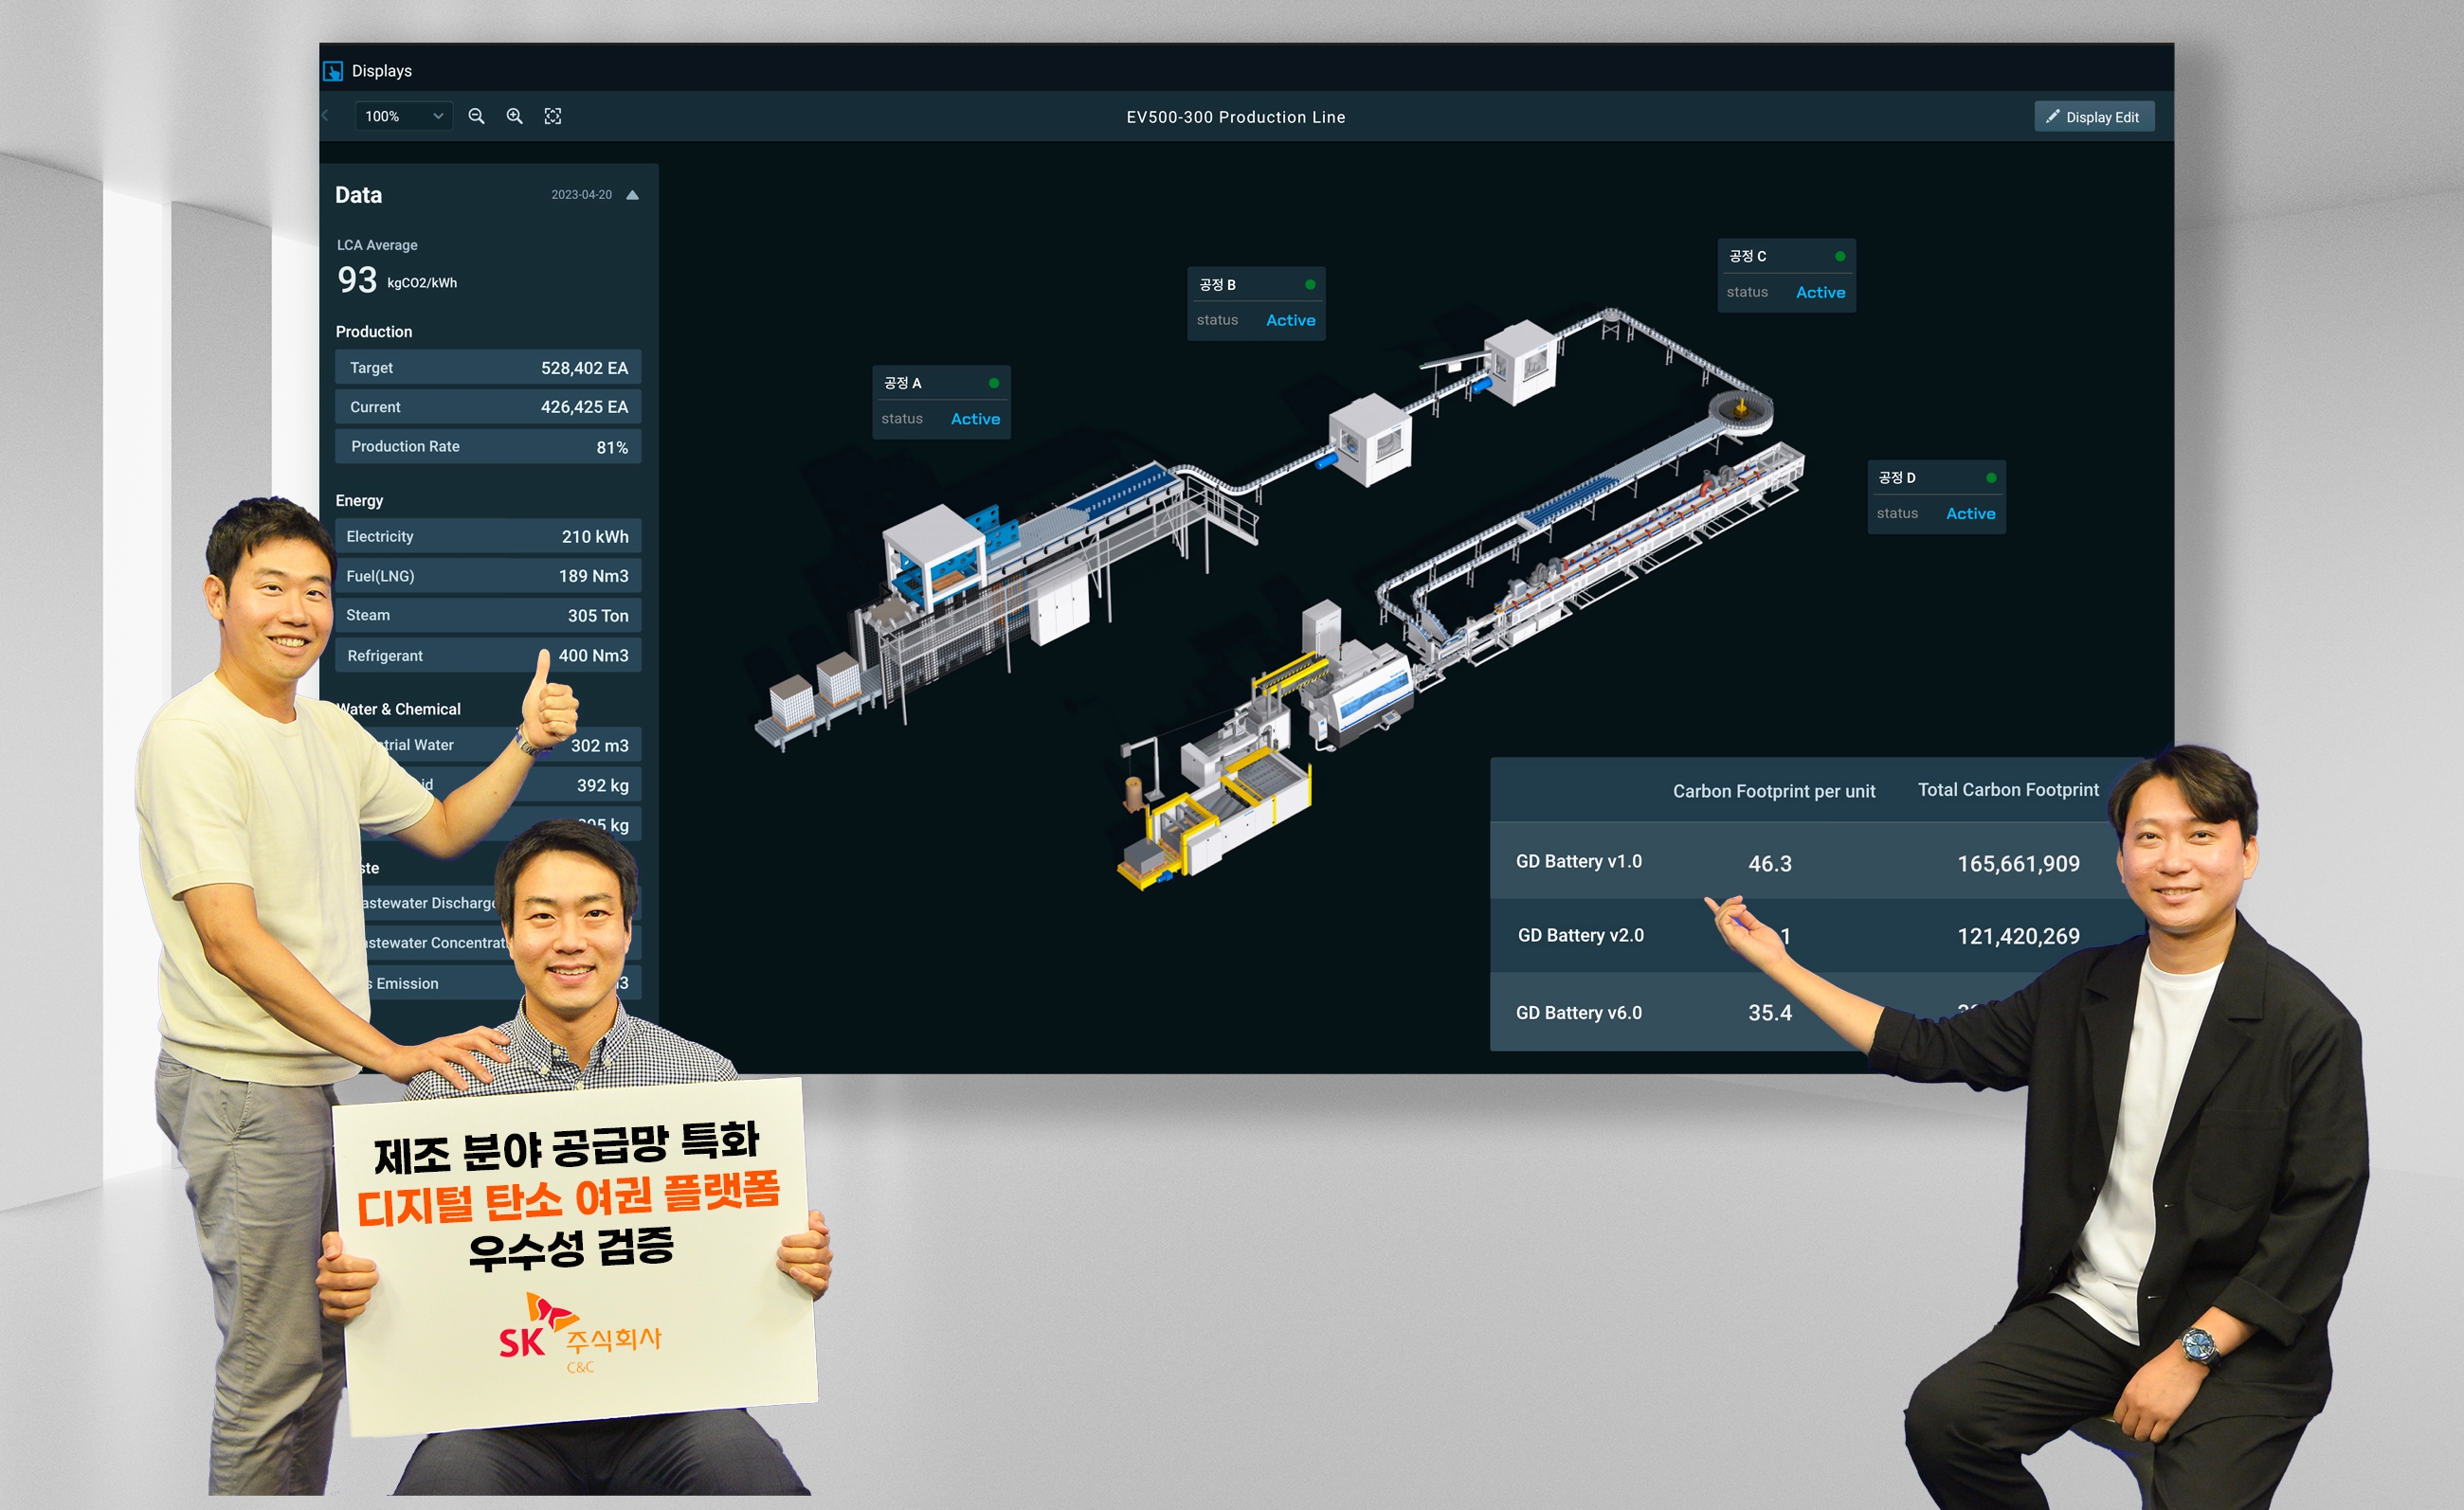Click the zoom out magnifier icon
The image size is (2464, 1510).
click(476, 116)
